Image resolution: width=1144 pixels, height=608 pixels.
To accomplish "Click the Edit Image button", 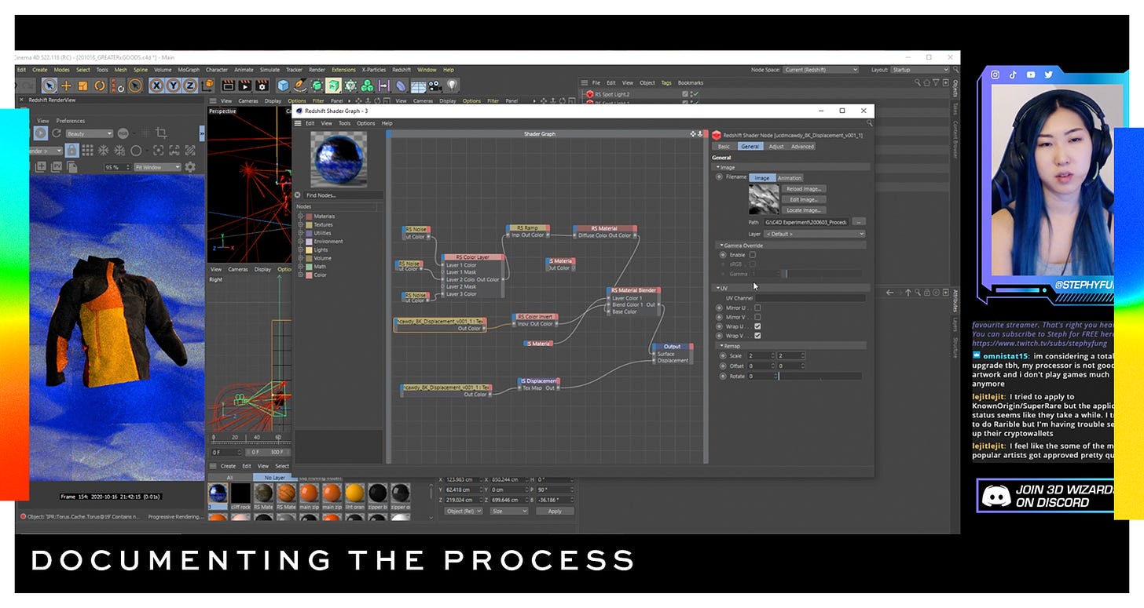I will 803,199.
